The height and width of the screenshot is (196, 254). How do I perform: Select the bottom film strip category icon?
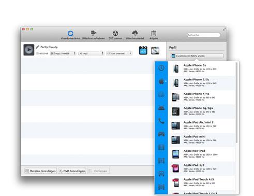161,187
